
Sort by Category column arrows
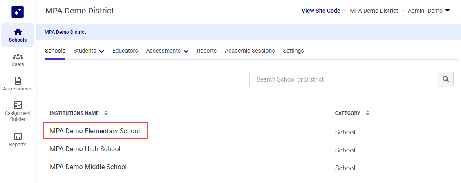[x=367, y=113]
